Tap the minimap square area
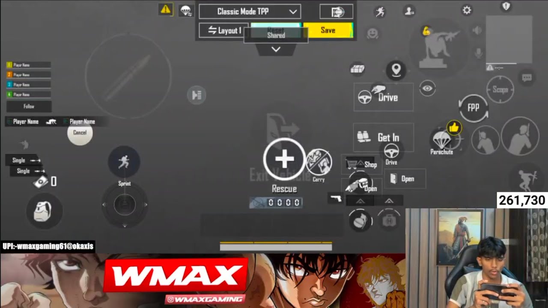548x308 pixels. [x=509, y=39]
